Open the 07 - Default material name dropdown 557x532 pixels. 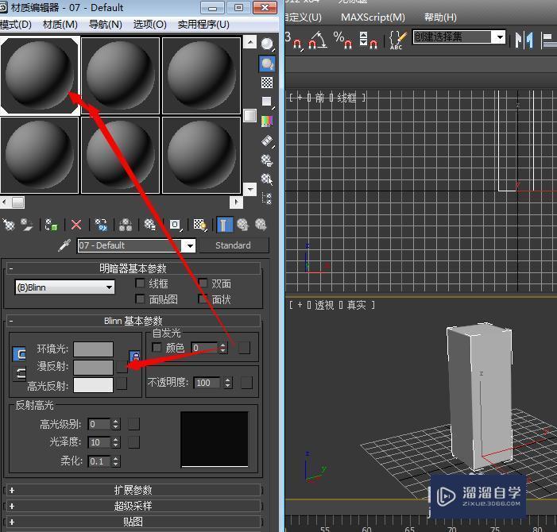click(190, 245)
